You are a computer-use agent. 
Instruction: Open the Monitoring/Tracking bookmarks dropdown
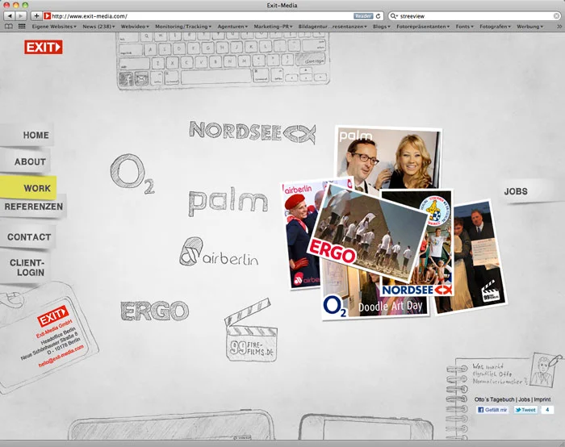183,26
